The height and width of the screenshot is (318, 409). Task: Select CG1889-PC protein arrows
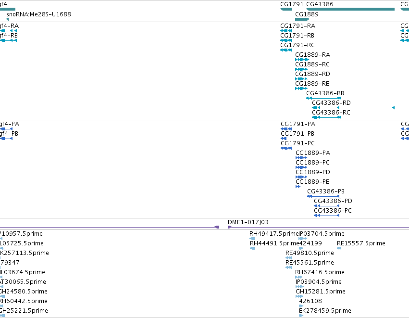coord(301,167)
